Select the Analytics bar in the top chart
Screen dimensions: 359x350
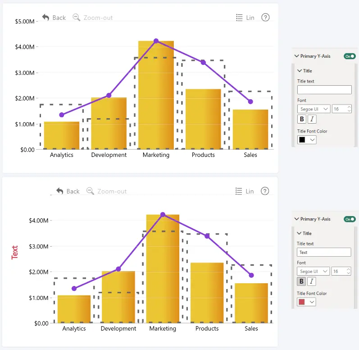62,135
